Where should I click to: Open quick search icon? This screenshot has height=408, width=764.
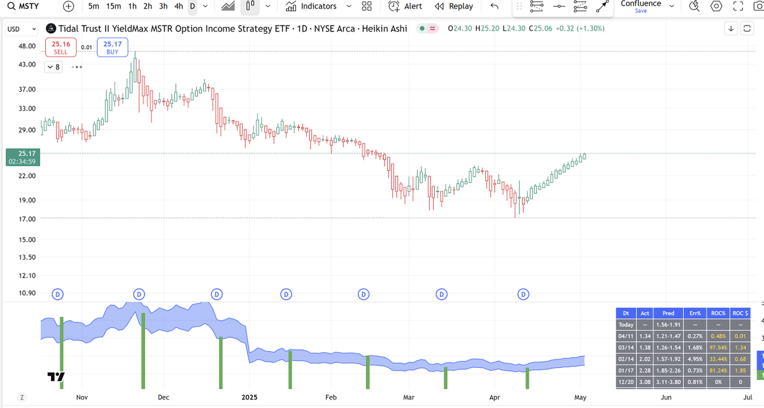click(x=695, y=6)
